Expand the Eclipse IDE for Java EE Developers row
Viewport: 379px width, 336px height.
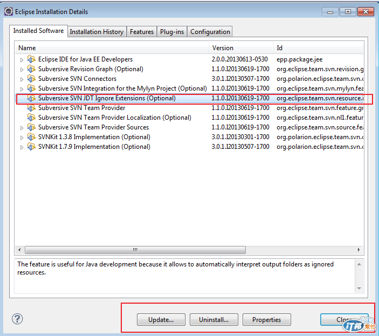pyautogui.click(x=22, y=60)
